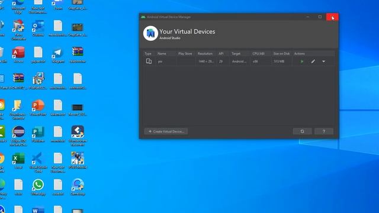Select the Word desktop shortcut in the bottom row
The height and width of the screenshot is (213, 379).
click(38, 209)
